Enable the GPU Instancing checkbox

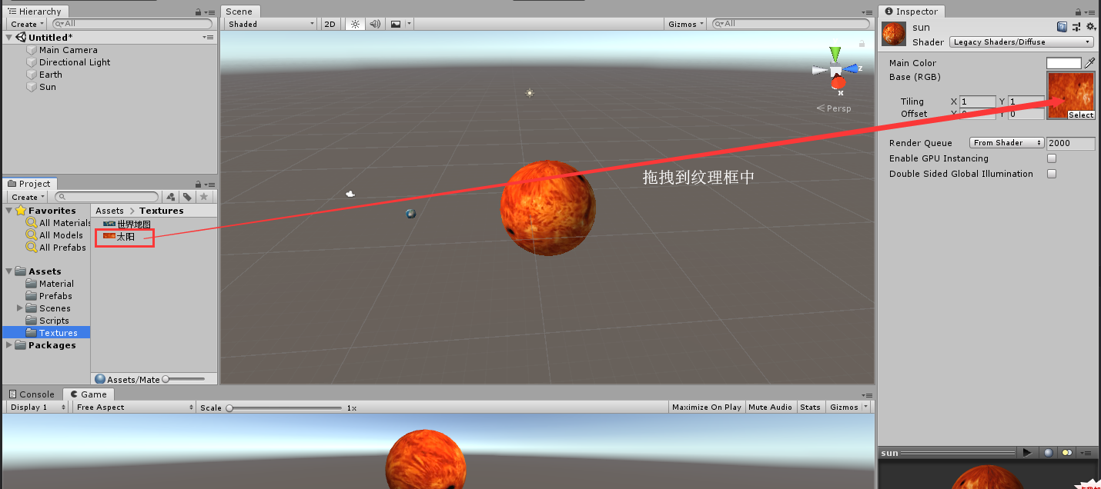coord(1051,158)
